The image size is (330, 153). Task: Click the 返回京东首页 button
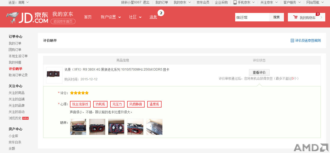[63, 21]
